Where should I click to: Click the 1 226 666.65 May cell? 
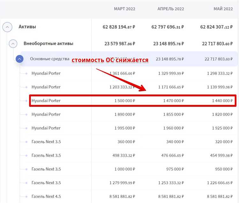point(220,183)
